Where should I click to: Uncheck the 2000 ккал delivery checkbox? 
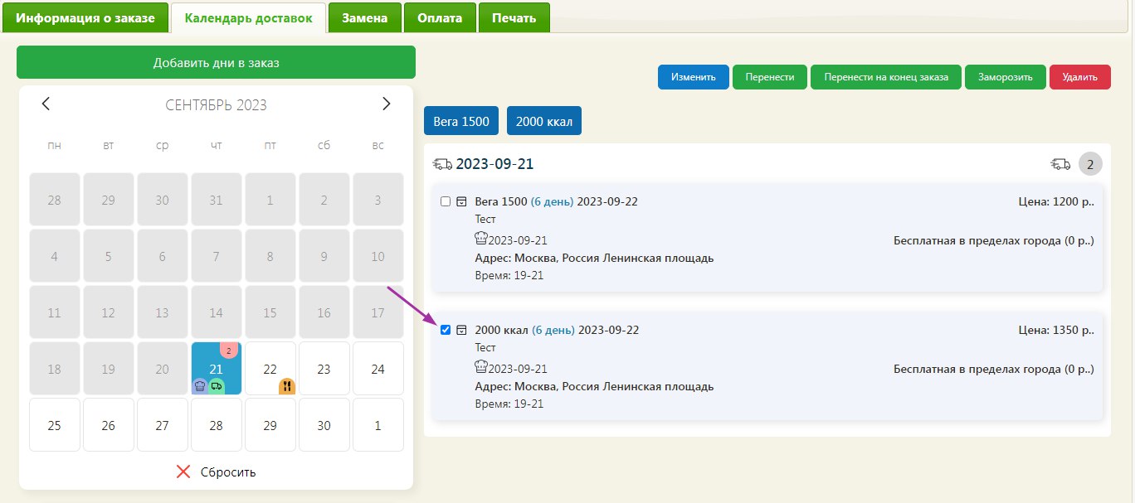[x=446, y=330]
